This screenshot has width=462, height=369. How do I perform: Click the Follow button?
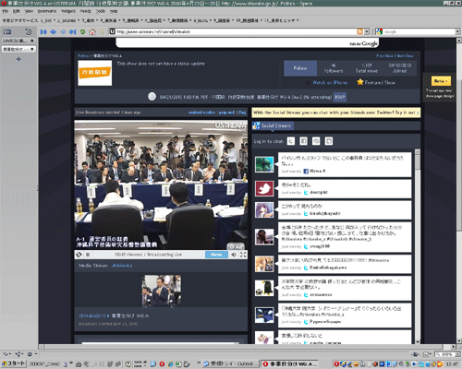click(300, 68)
